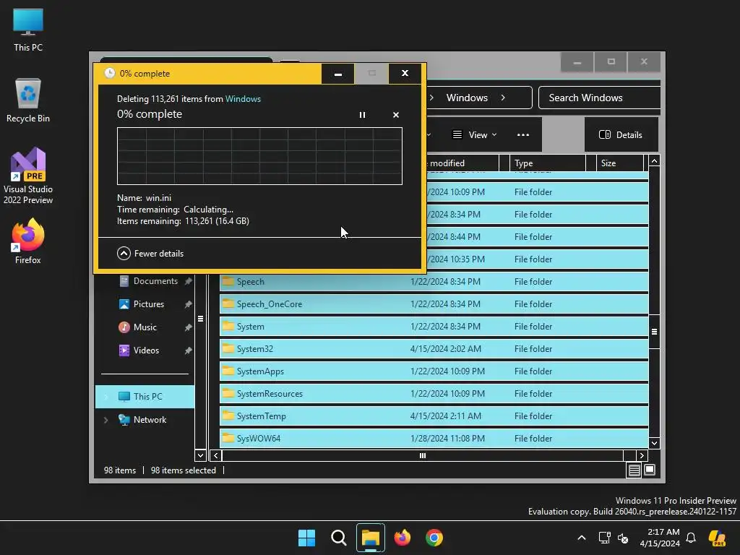Open Firefox from the taskbar

(402, 538)
